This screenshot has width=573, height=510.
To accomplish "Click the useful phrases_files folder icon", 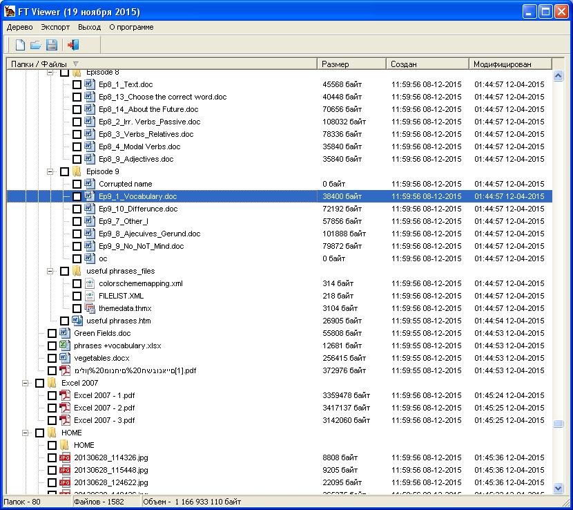I will [x=77, y=271].
